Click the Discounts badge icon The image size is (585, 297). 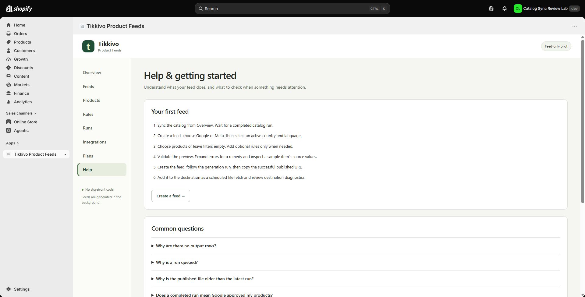coord(9,68)
